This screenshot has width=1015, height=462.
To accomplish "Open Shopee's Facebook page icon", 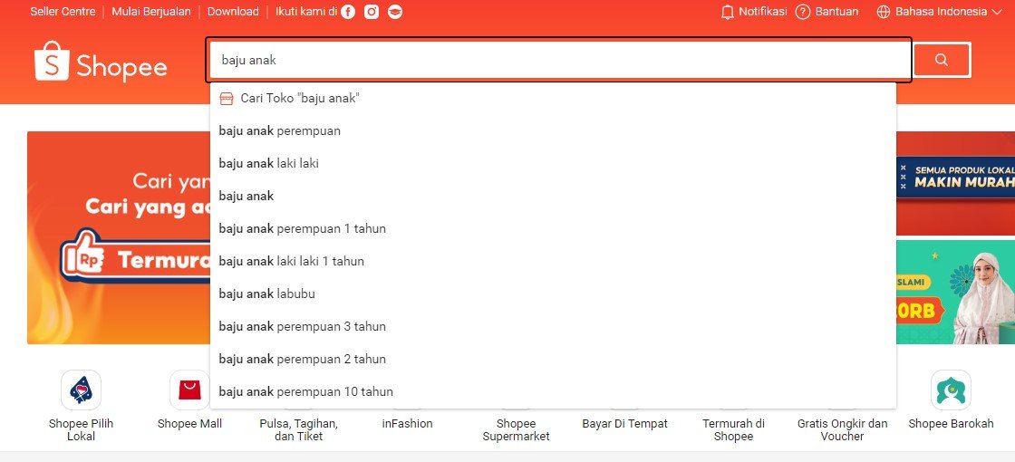I will pyautogui.click(x=348, y=12).
